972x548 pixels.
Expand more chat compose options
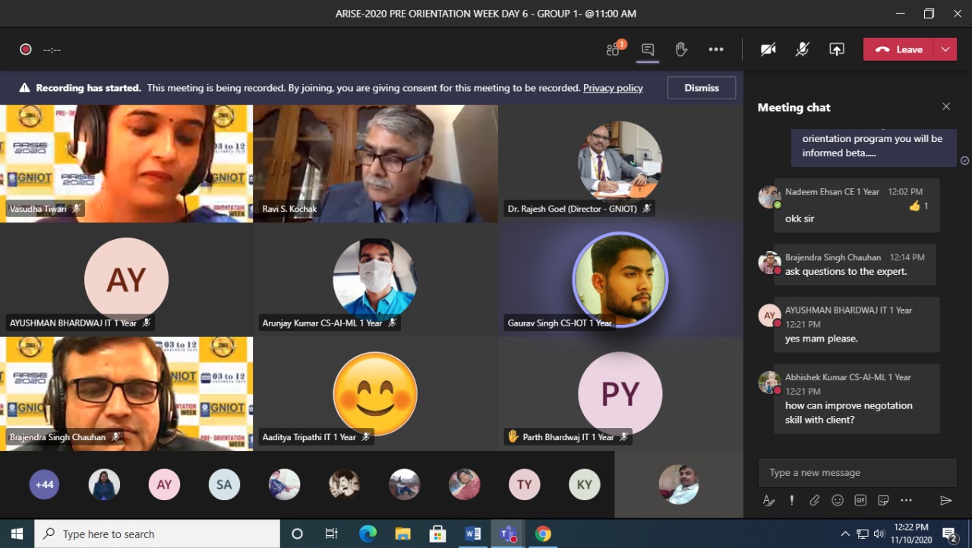[906, 500]
